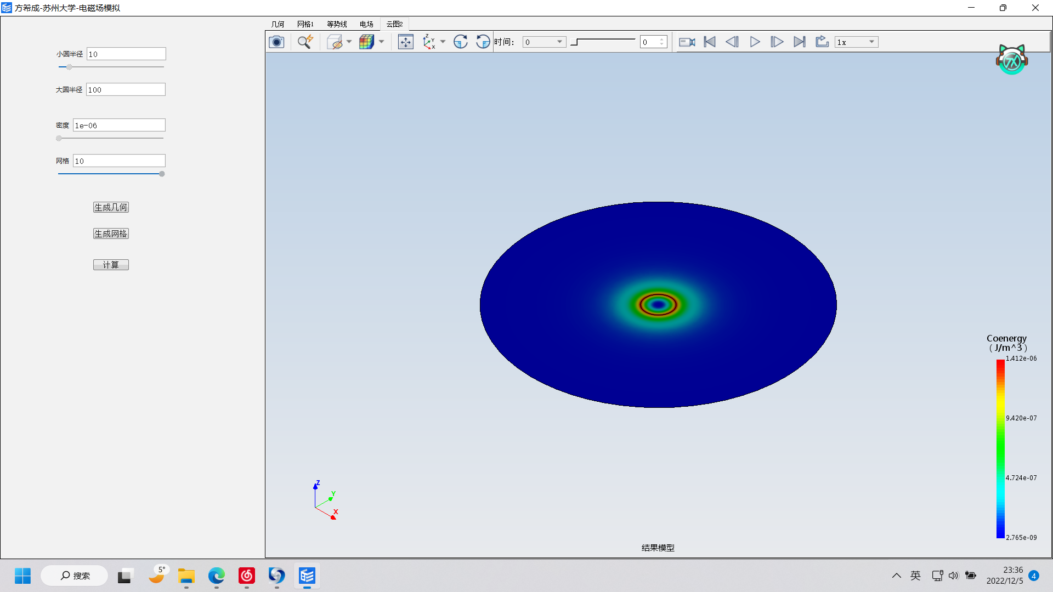This screenshot has height=592, width=1053.
Task: Open colored cube dropdown arrow
Action: point(381,42)
